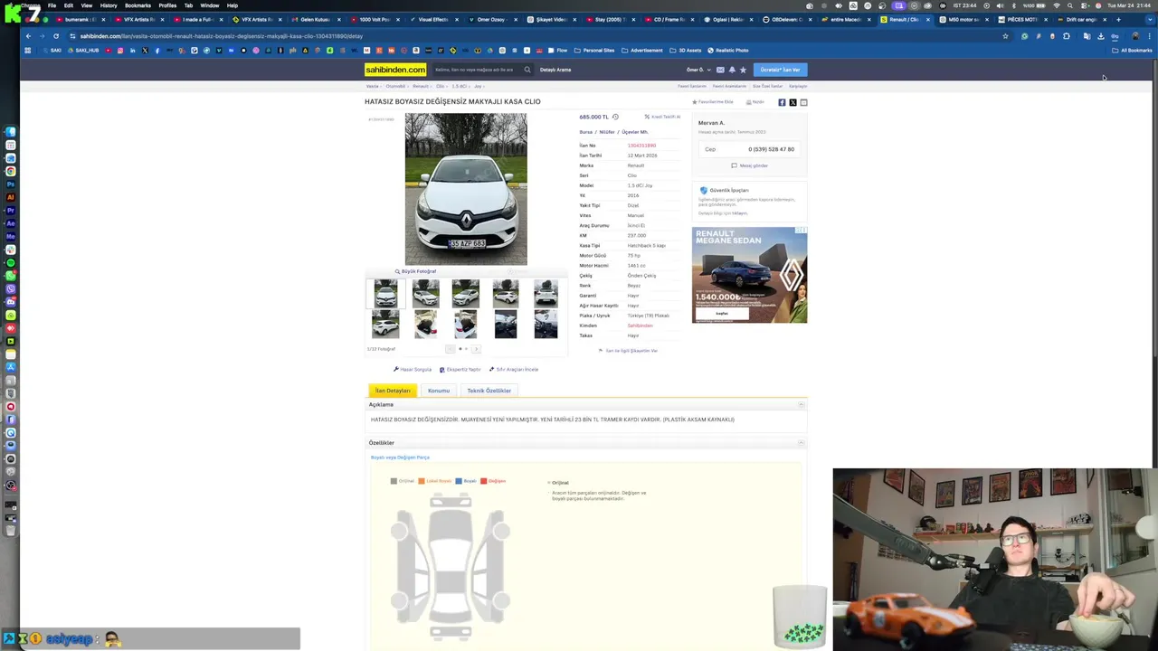Image resolution: width=1158 pixels, height=651 pixels.
Task: Click Nilüfer location link
Action: (x=606, y=132)
